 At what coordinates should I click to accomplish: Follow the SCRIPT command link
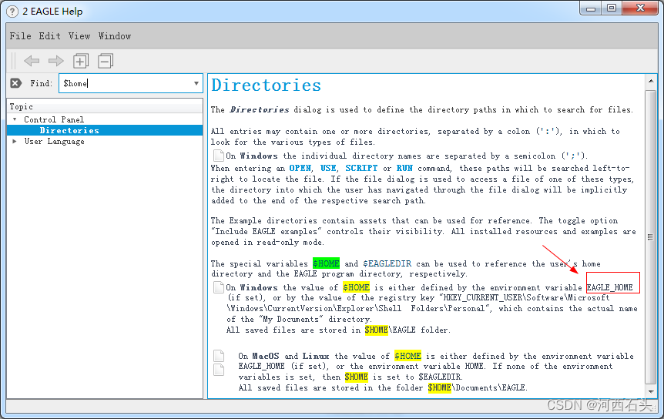(361, 168)
